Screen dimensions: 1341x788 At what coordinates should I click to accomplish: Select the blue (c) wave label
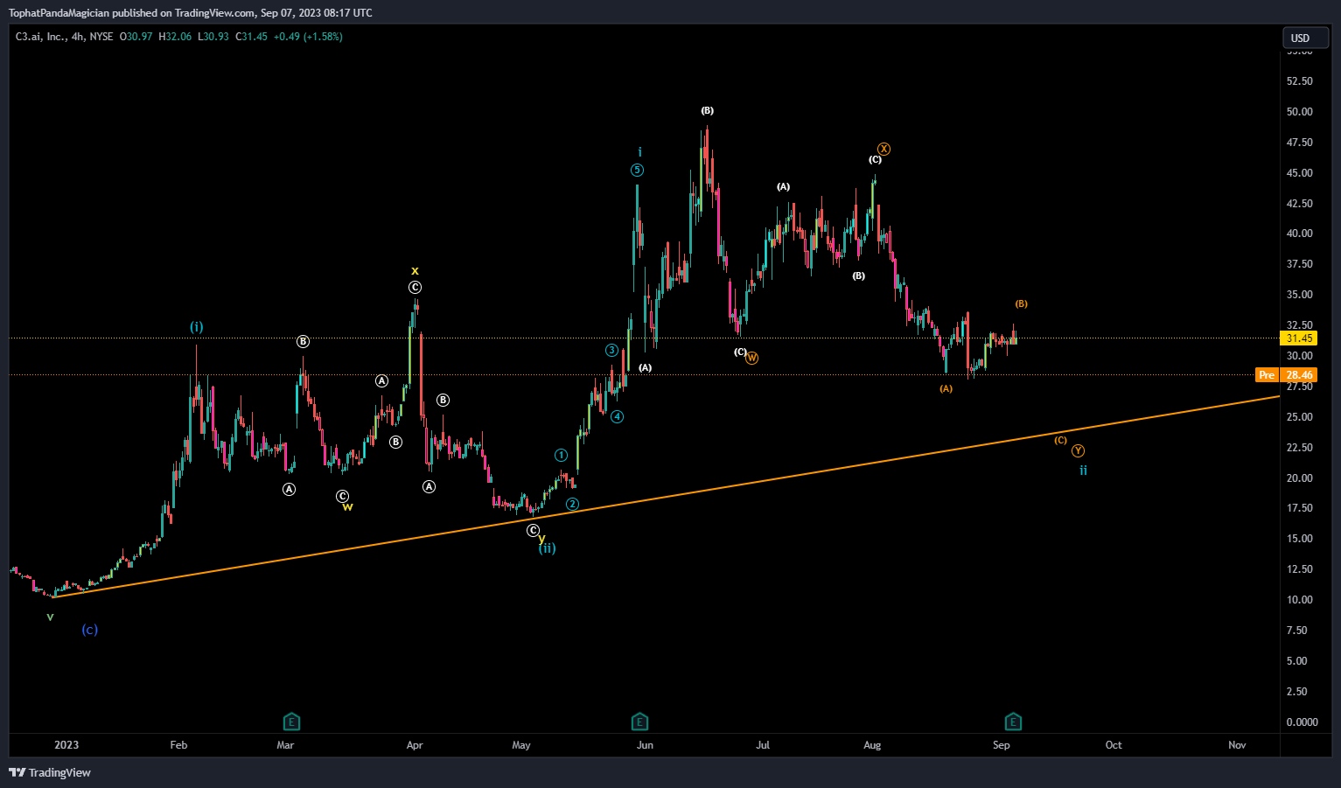tap(90, 630)
